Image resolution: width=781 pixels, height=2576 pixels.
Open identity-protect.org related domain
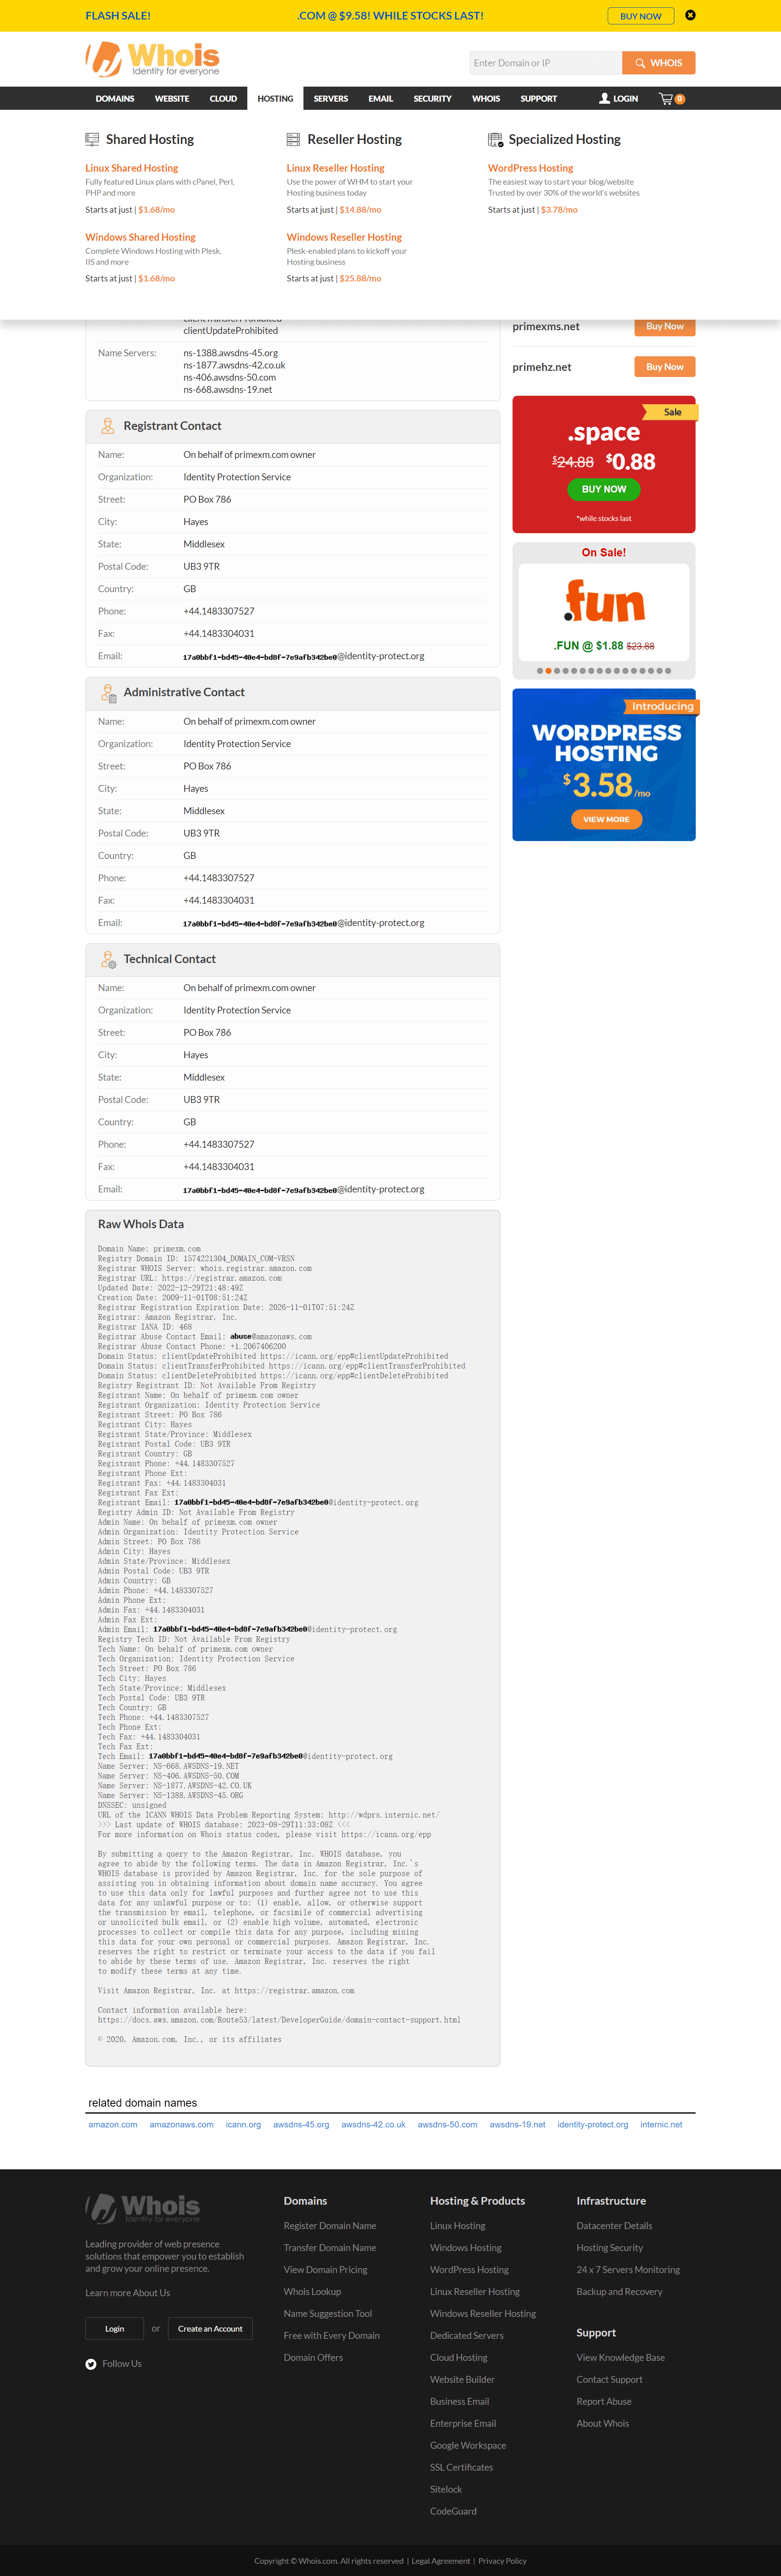593,2125
